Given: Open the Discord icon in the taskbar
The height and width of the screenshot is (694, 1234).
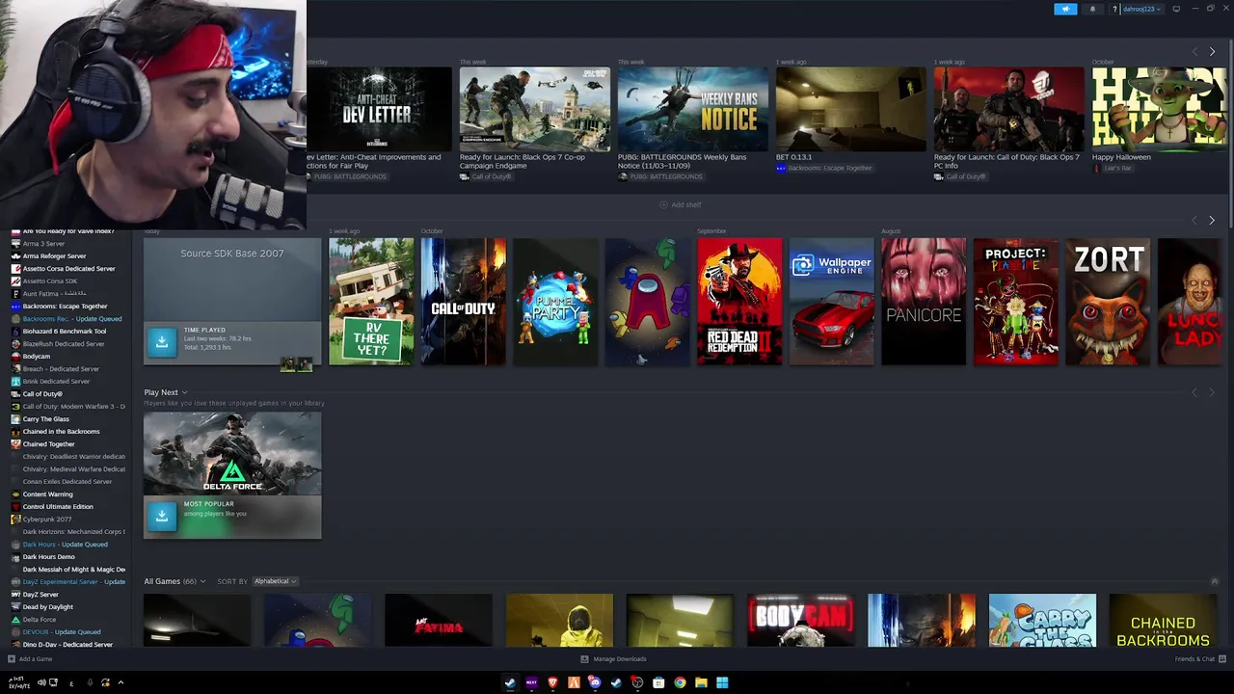Looking at the screenshot, I should tap(595, 682).
